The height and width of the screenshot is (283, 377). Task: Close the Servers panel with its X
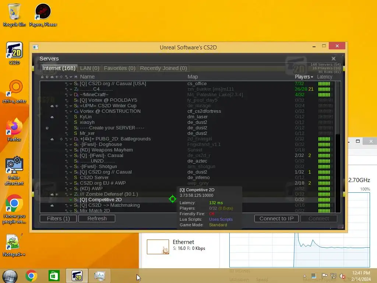334,59
